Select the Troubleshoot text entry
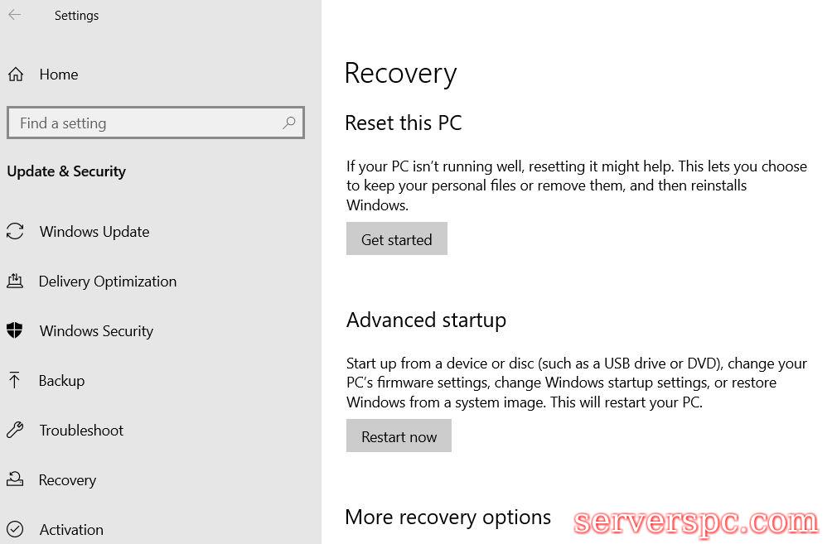832x544 pixels. (81, 431)
